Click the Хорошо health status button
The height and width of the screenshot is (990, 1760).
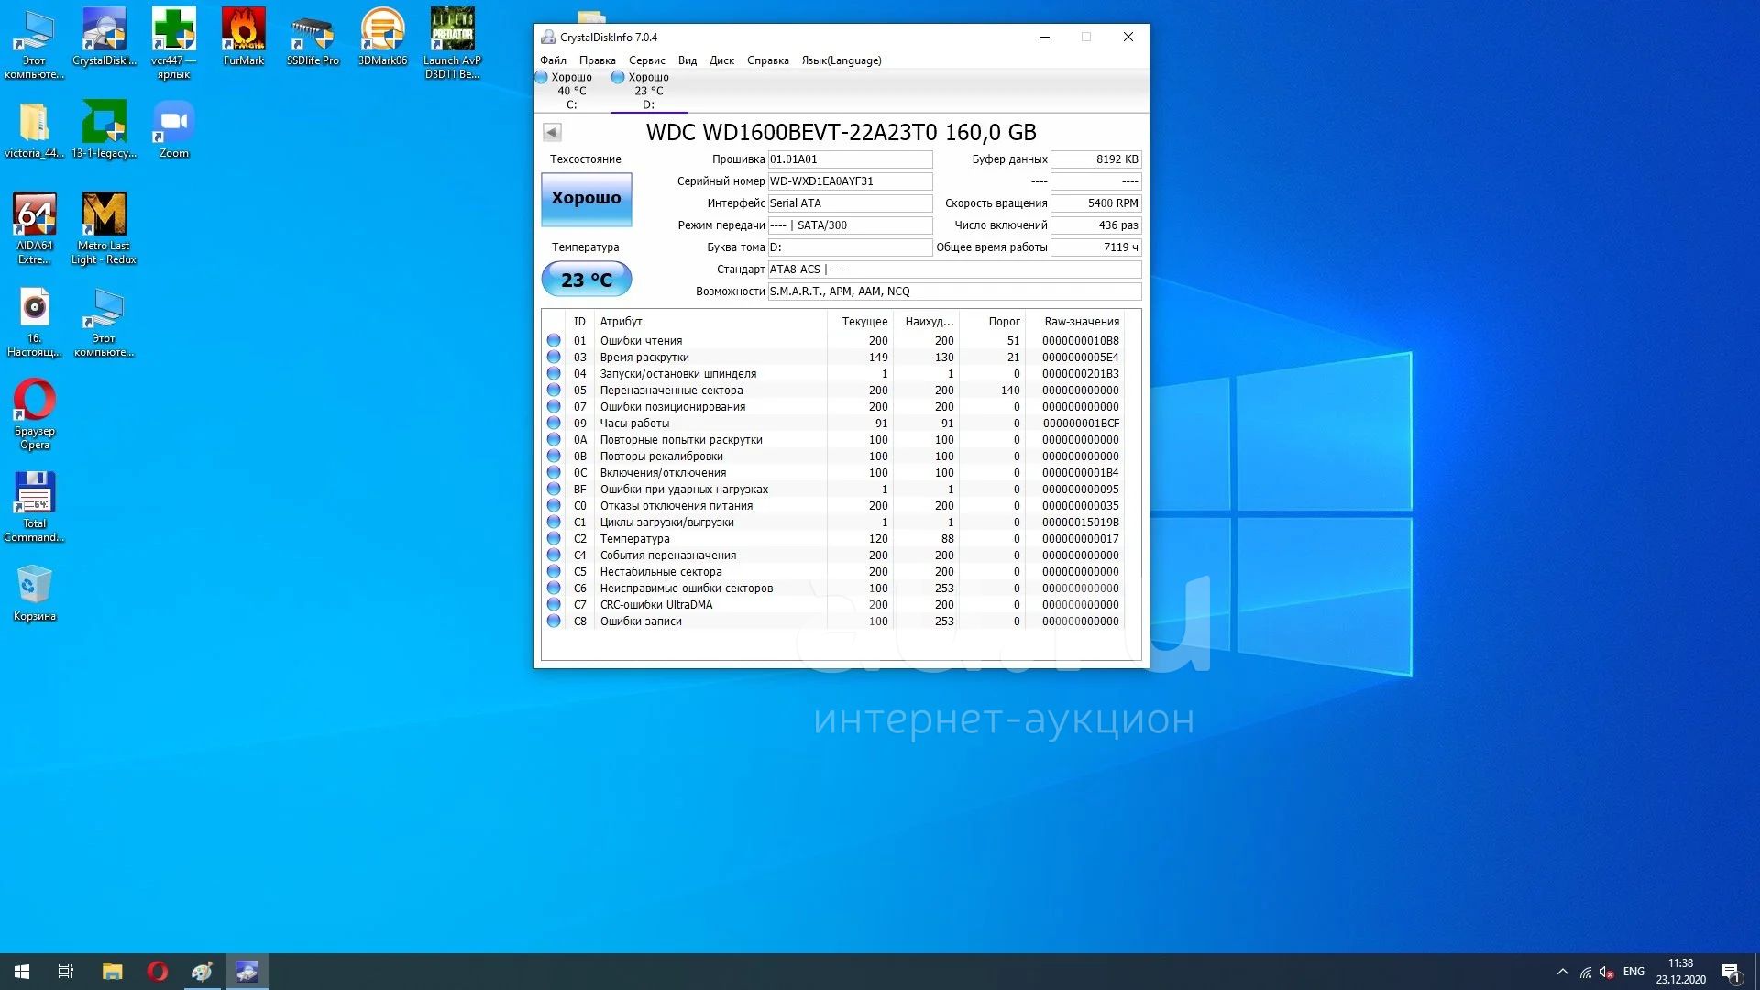tap(586, 199)
